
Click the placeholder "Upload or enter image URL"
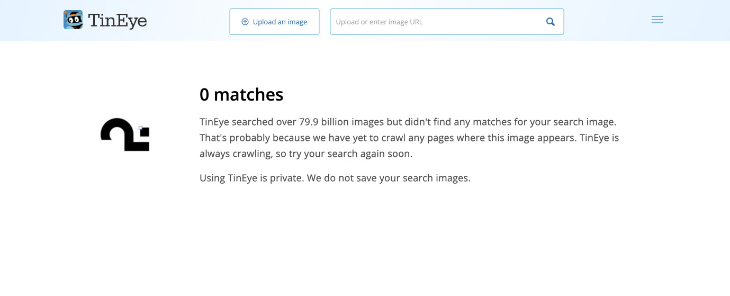(379, 22)
